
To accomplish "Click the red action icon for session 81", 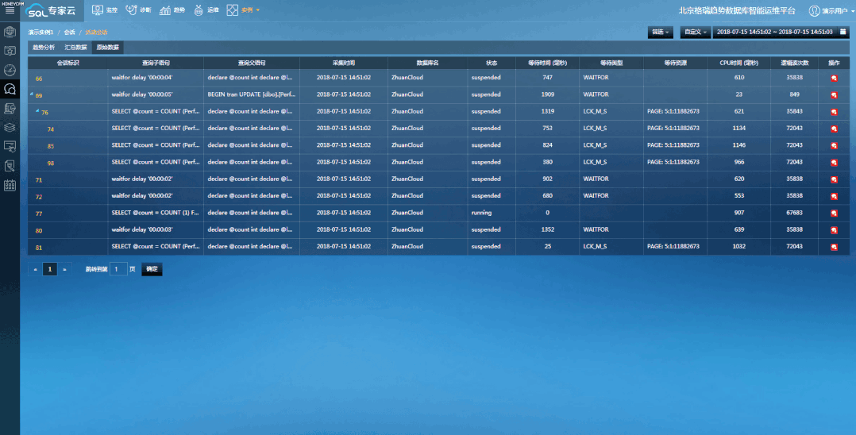I will (x=834, y=247).
